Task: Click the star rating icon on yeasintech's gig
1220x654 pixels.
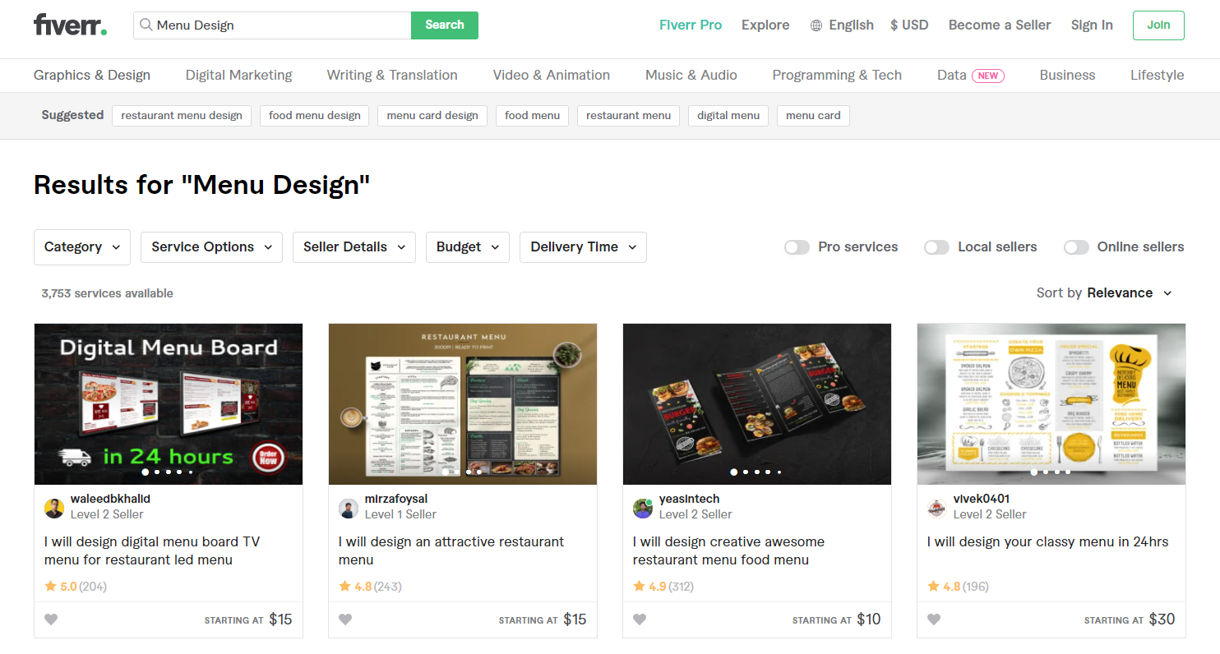Action: click(639, 586)
